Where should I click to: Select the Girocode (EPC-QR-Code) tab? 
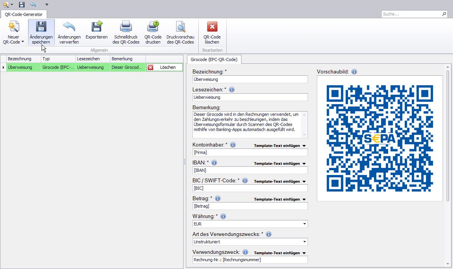[214, 59]
